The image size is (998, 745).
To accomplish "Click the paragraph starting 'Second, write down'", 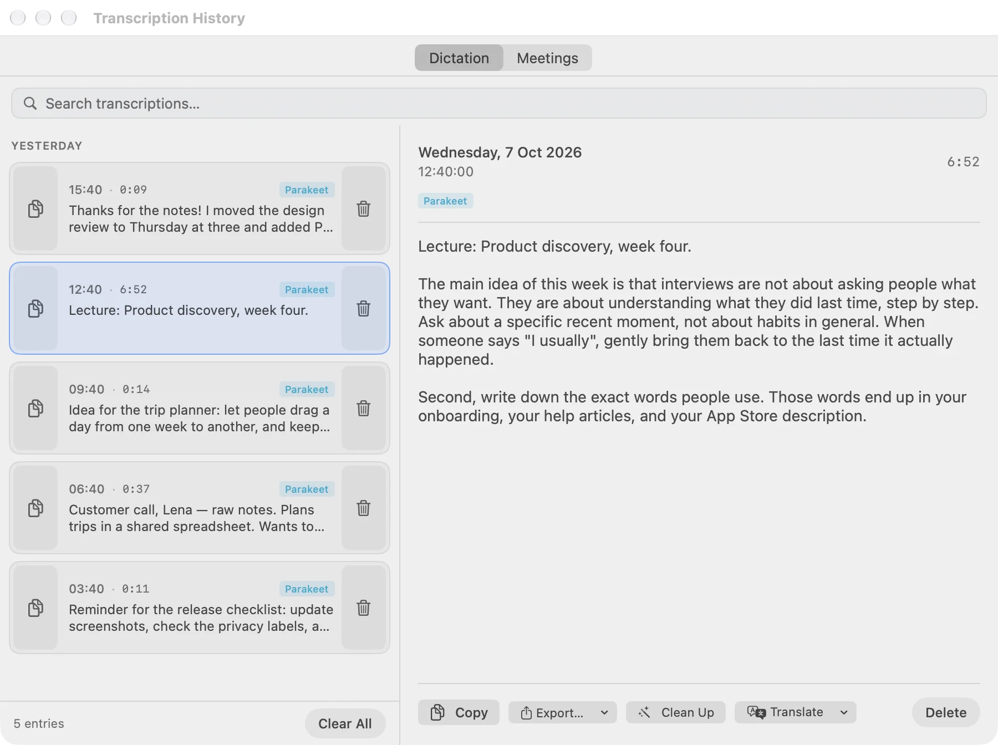I will (692, 406).
